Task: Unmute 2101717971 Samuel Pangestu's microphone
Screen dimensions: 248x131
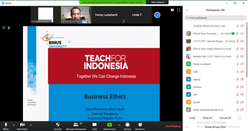Action: point(237,41)
